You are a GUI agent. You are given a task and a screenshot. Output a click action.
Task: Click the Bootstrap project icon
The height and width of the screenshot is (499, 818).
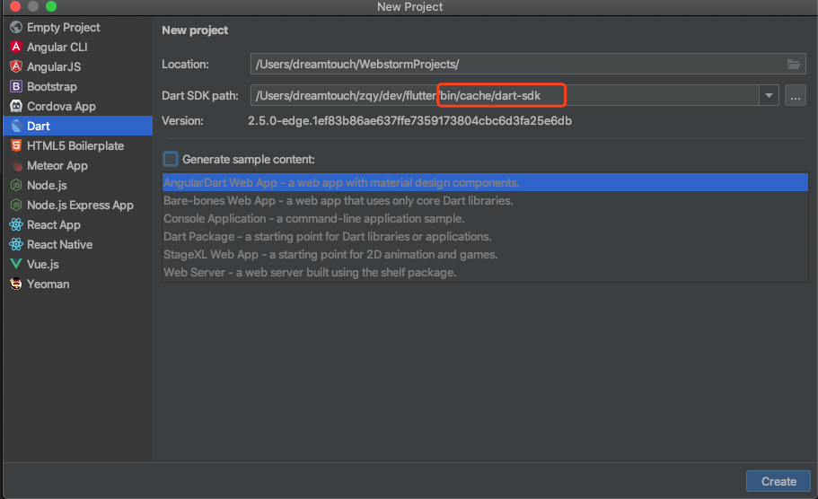click(15, 86)
